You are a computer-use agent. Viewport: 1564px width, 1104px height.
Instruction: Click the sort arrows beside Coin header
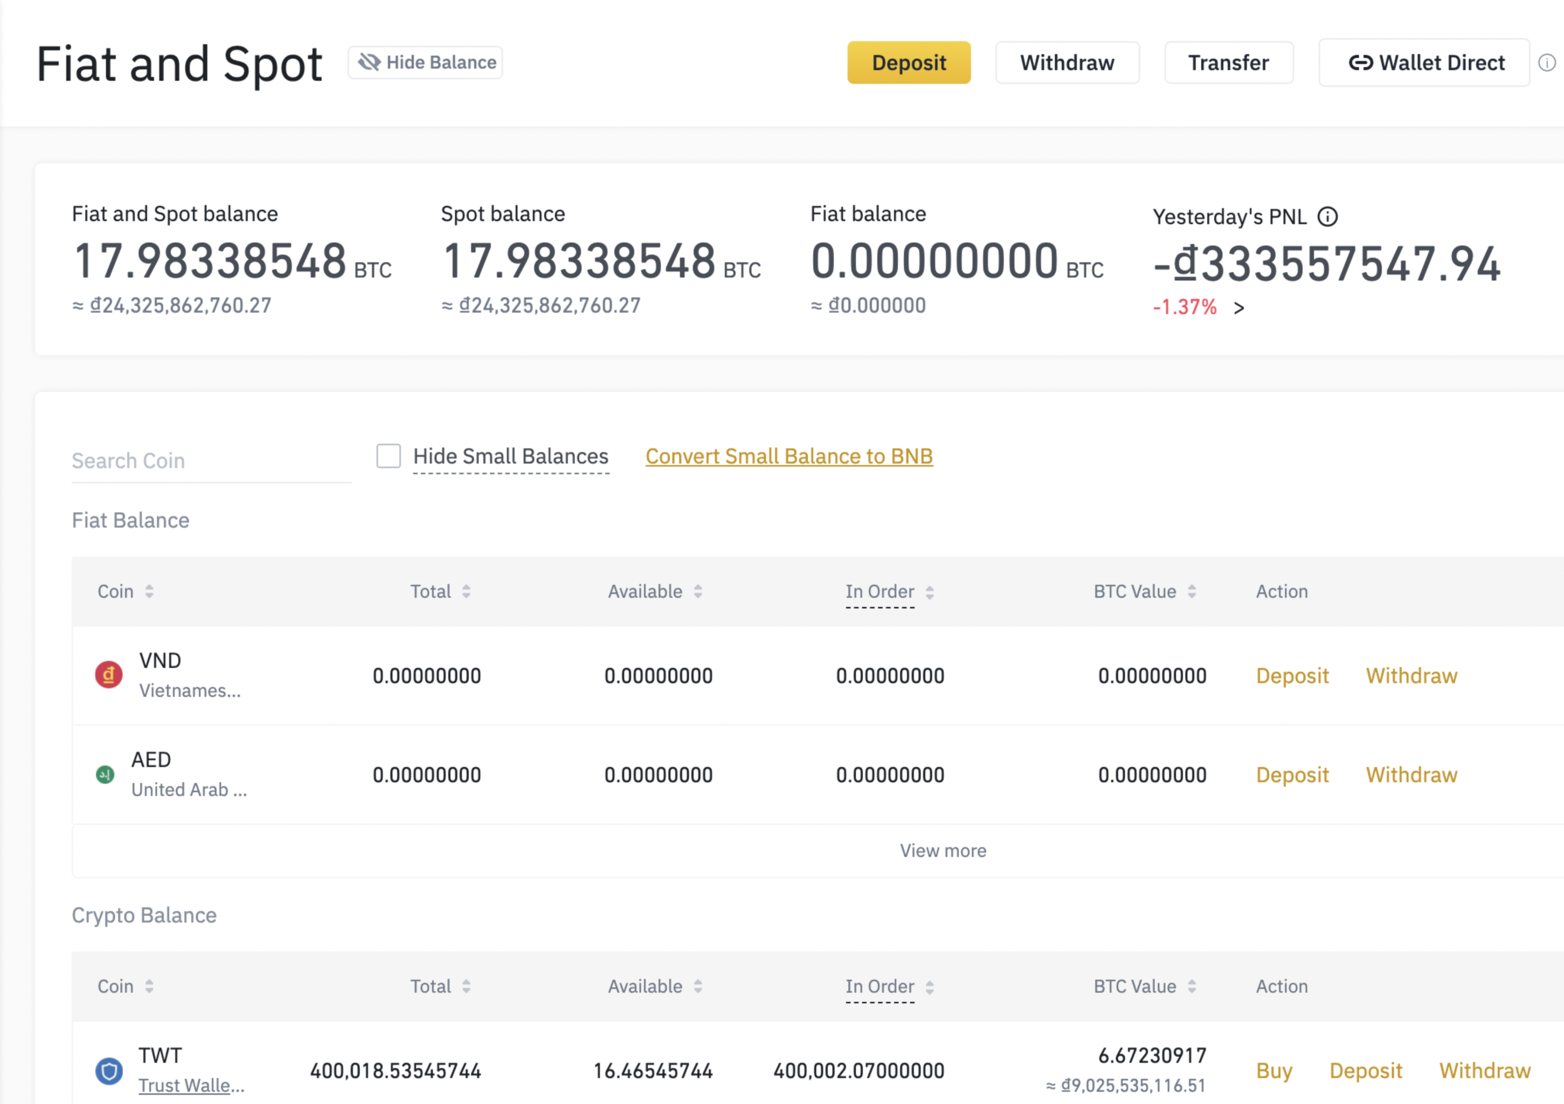pos(150,591)
